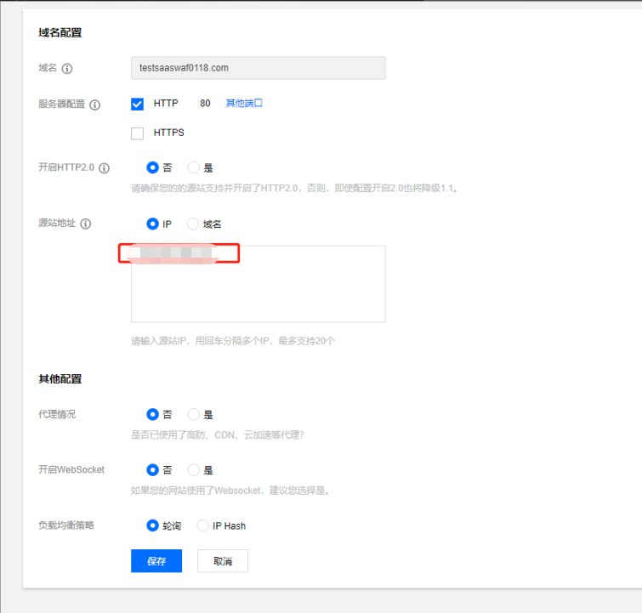This screenshot has width=642, height=613.
Task: Click the info icon beside 源站地址
Action: [86, 224]
